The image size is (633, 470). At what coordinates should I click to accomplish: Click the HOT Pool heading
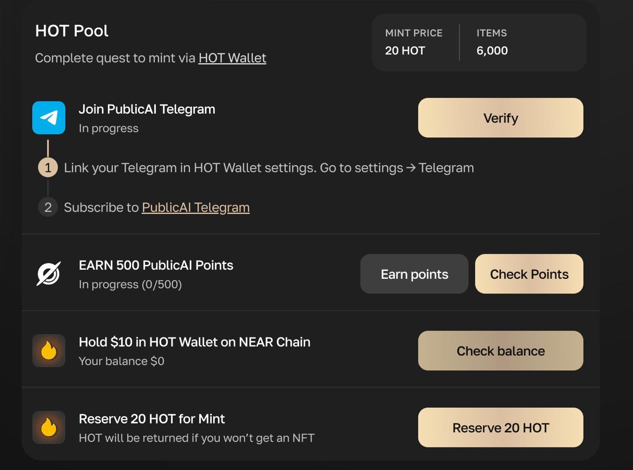(x=72, y=31)
